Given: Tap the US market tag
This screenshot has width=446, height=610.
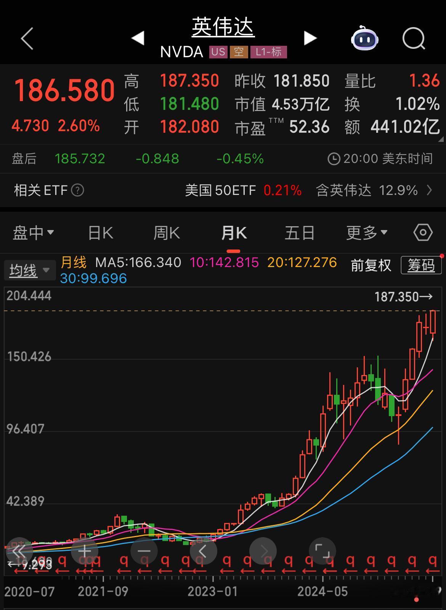Looking at the screenshot, I should (x=218, y=52).
